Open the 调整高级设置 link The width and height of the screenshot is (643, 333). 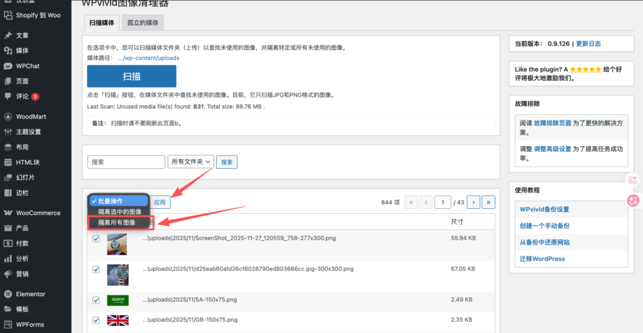coord(553,149)
